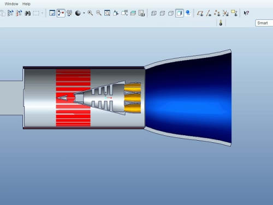The image size is (273, 205).
Task: Toggle the Spin Center icon
Action: tap(61, 13)
